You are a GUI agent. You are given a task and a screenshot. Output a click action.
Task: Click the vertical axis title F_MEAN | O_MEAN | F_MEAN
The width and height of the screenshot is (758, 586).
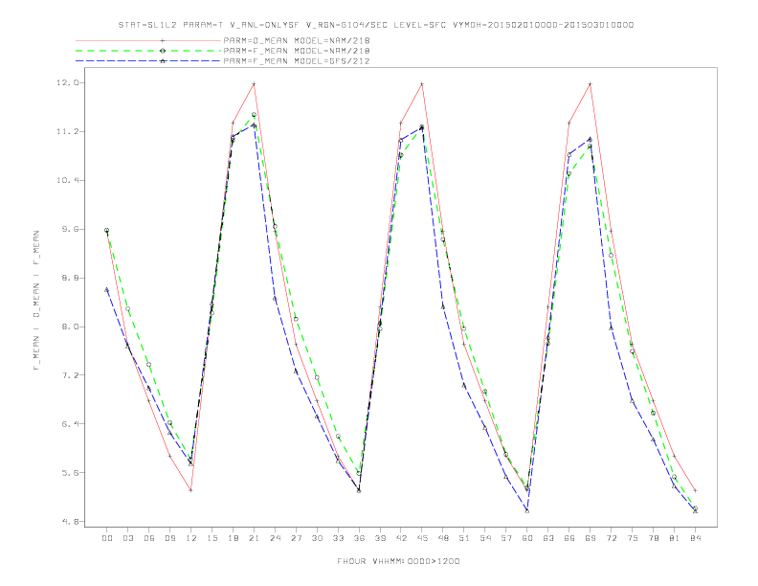(36, 301)
